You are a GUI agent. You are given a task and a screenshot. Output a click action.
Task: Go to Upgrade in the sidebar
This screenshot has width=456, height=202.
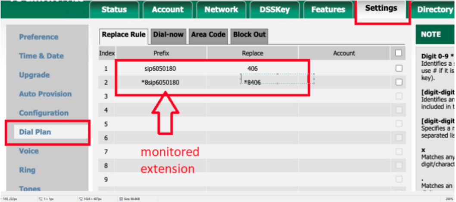click(x=34, y=75)
